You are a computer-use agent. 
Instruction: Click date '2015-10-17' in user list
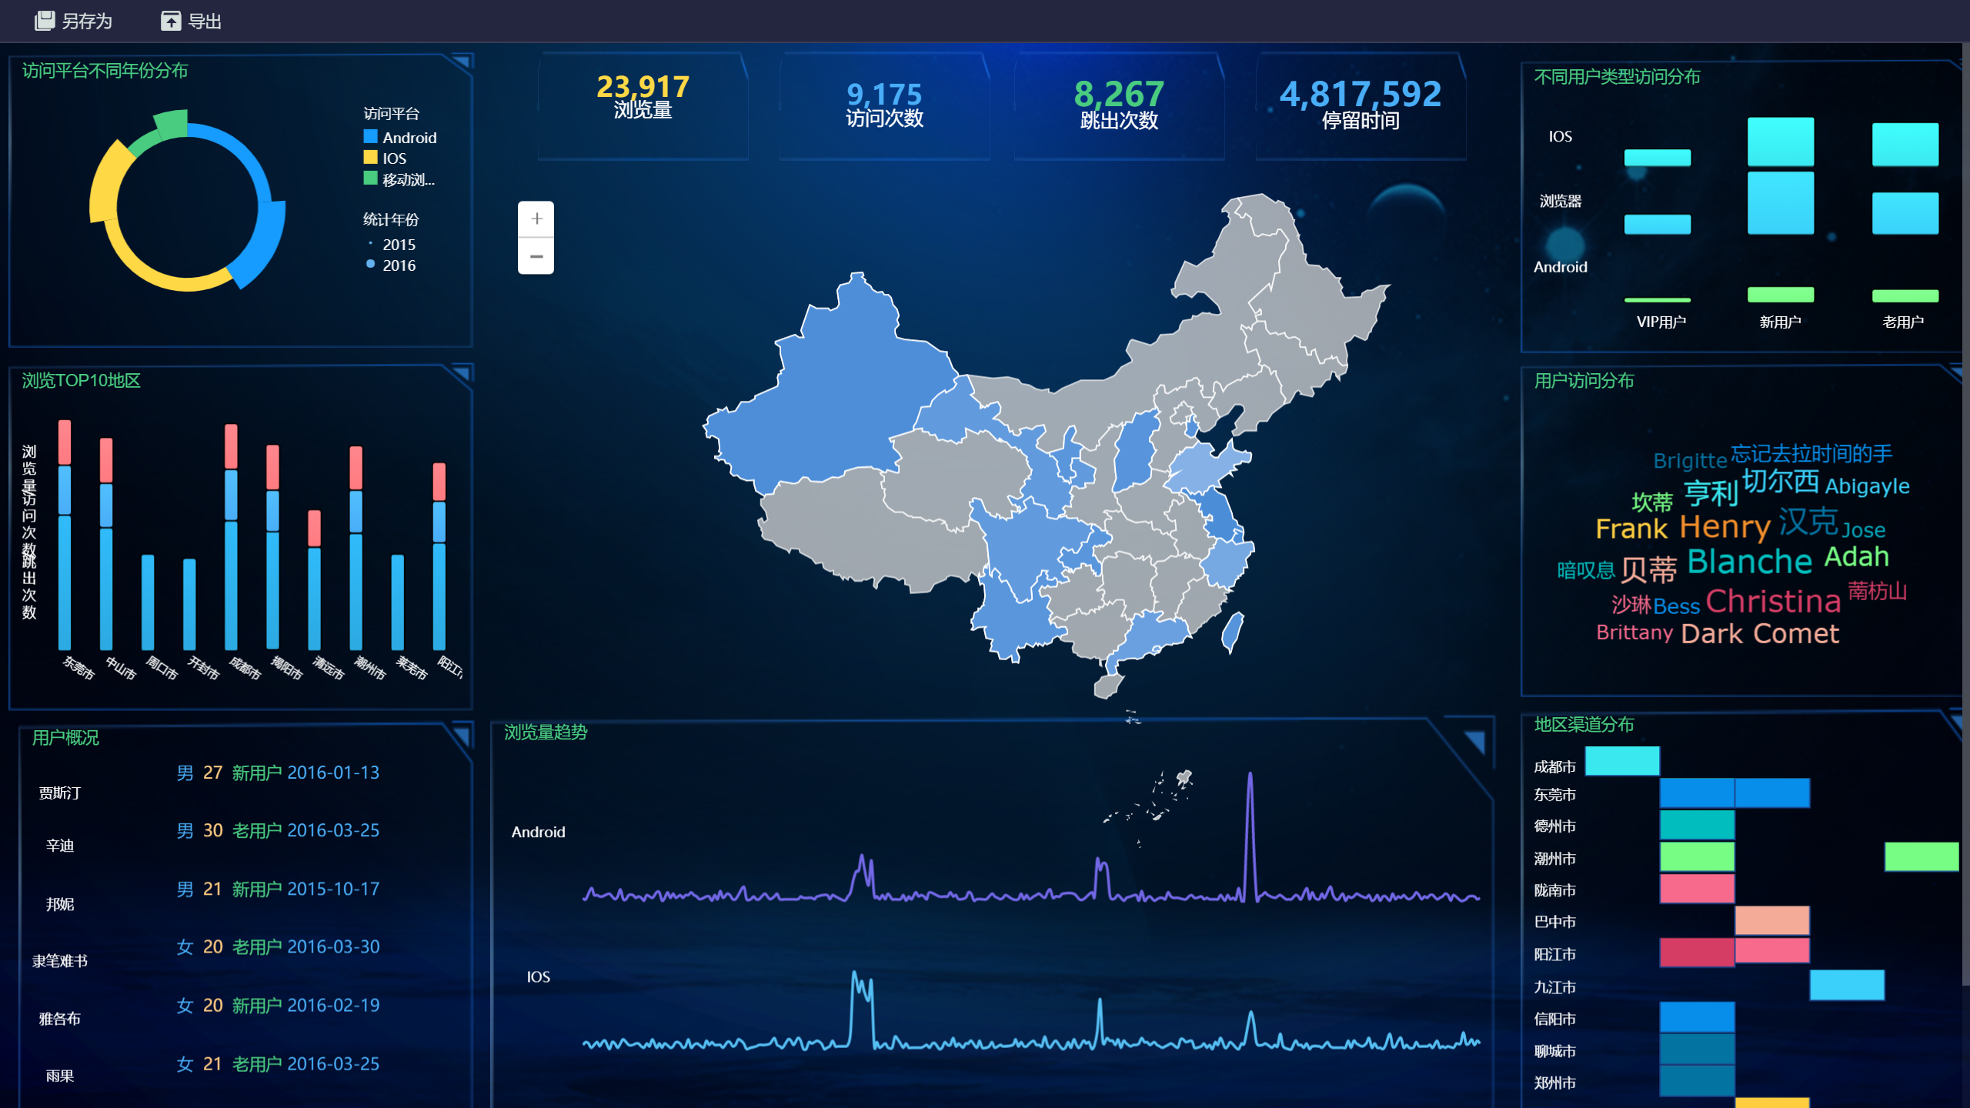333,889
